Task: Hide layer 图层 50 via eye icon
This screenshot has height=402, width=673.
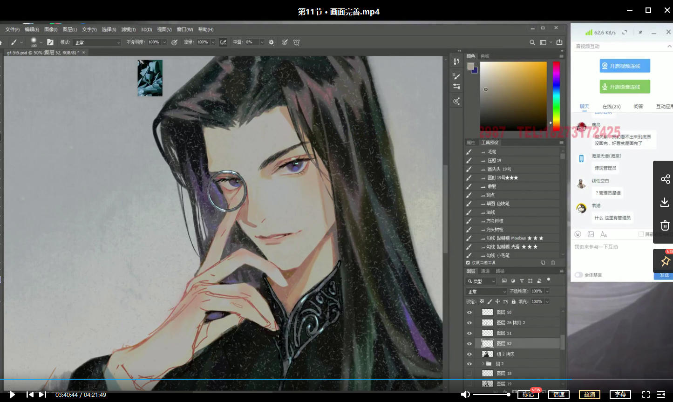Action: (469, 312)
